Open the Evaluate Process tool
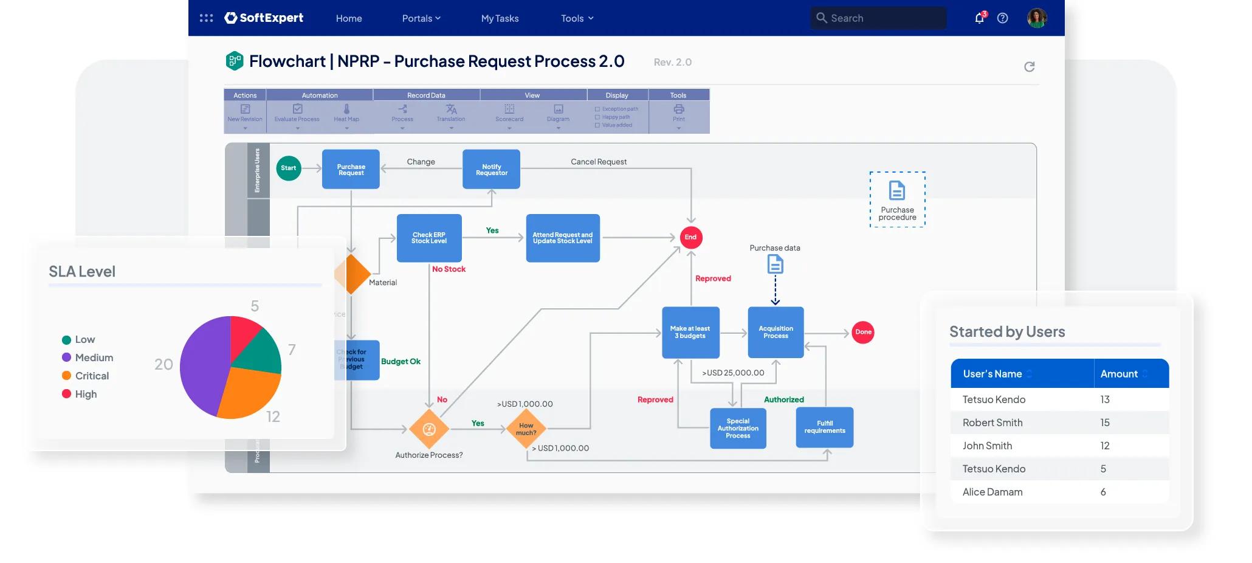The width and height of the screenshot is (1252, 563). point(297,109)
